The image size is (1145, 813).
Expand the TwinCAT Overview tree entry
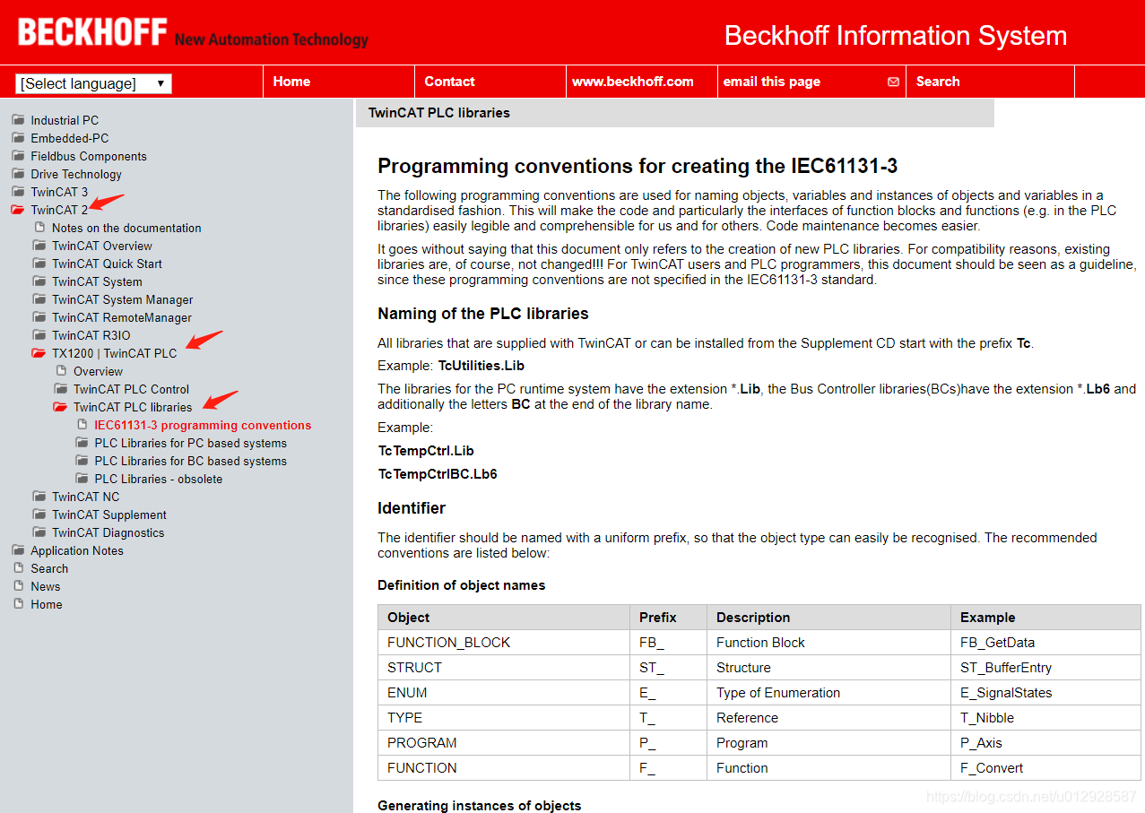pos(102,246)
